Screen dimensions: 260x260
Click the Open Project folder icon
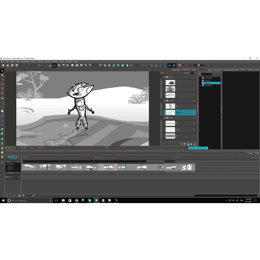pyautogui.click(x=7, y=65)
